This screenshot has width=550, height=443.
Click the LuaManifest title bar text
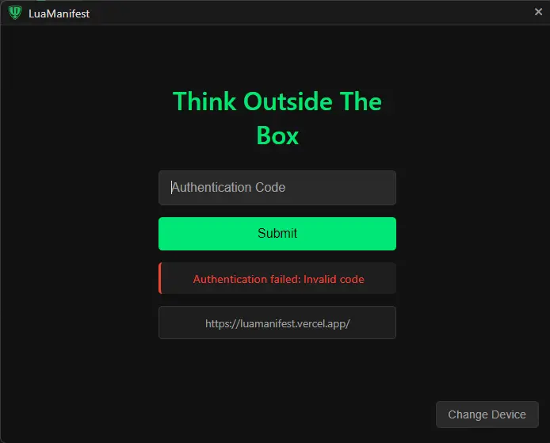[59, 13]
